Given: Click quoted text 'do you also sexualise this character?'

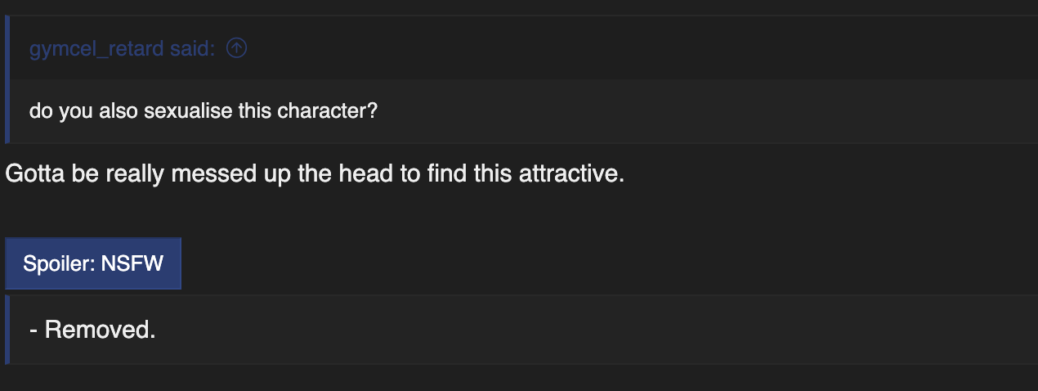Looking at the screenshot, I should tap(203, 111).
